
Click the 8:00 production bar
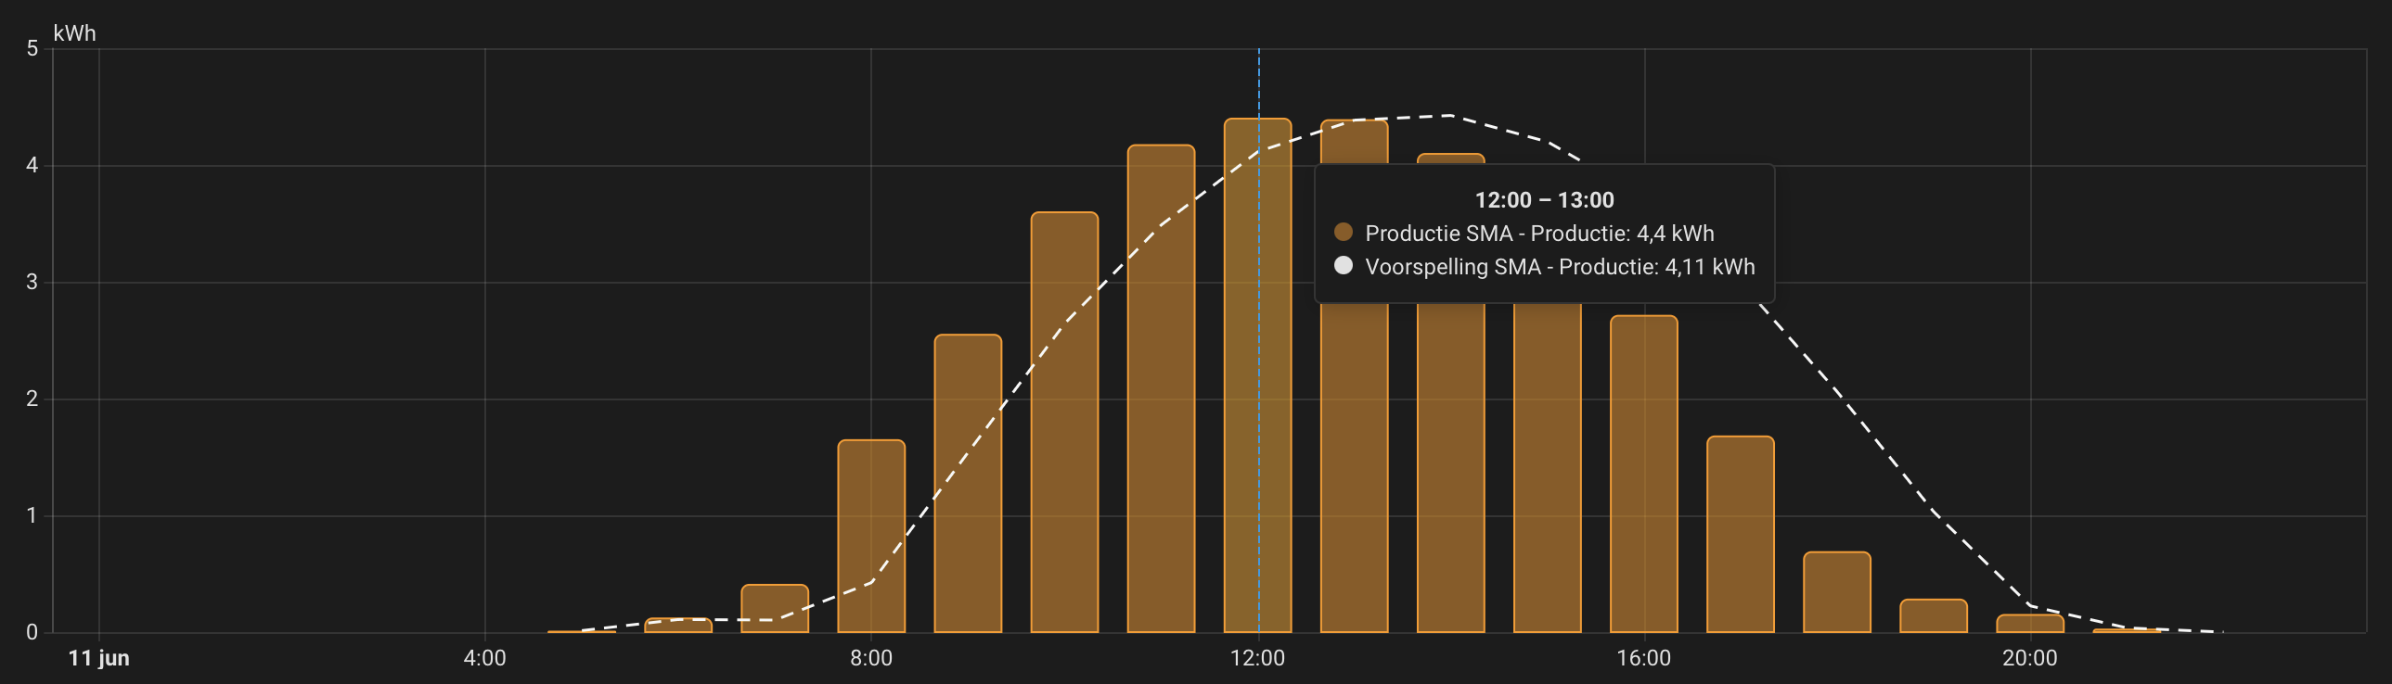871,537
